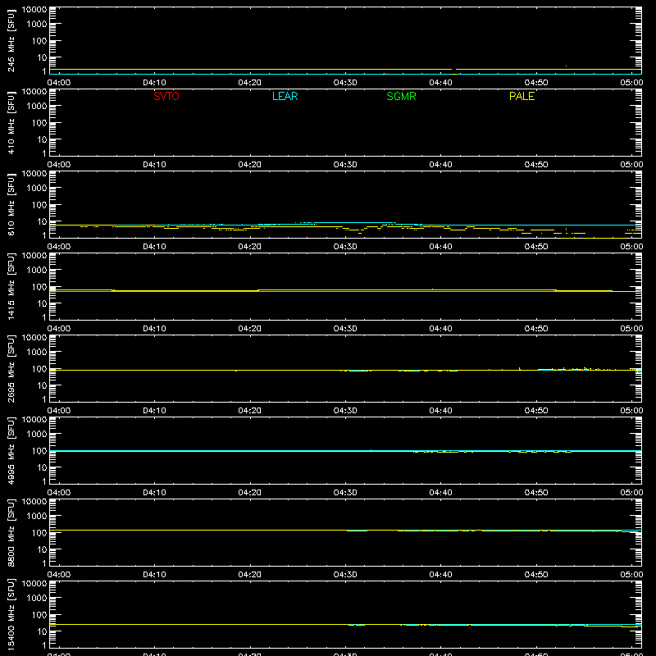Image resolution: width=656 pixels, height=656 pixels.
Task: Click the 1000 y-axis label of 4995 MHz plot
Action: (x=37, y=434)
